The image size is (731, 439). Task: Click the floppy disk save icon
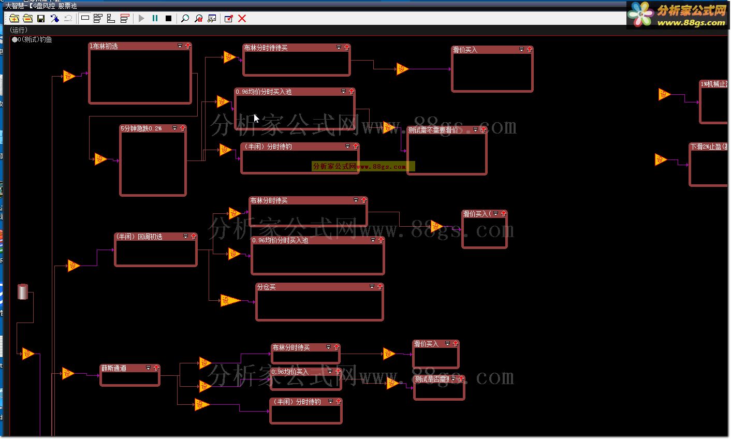pyautogui.click(x=41, y=19)
